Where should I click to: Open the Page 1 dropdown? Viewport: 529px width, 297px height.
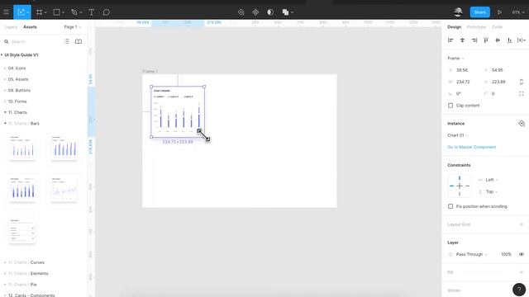73,27
